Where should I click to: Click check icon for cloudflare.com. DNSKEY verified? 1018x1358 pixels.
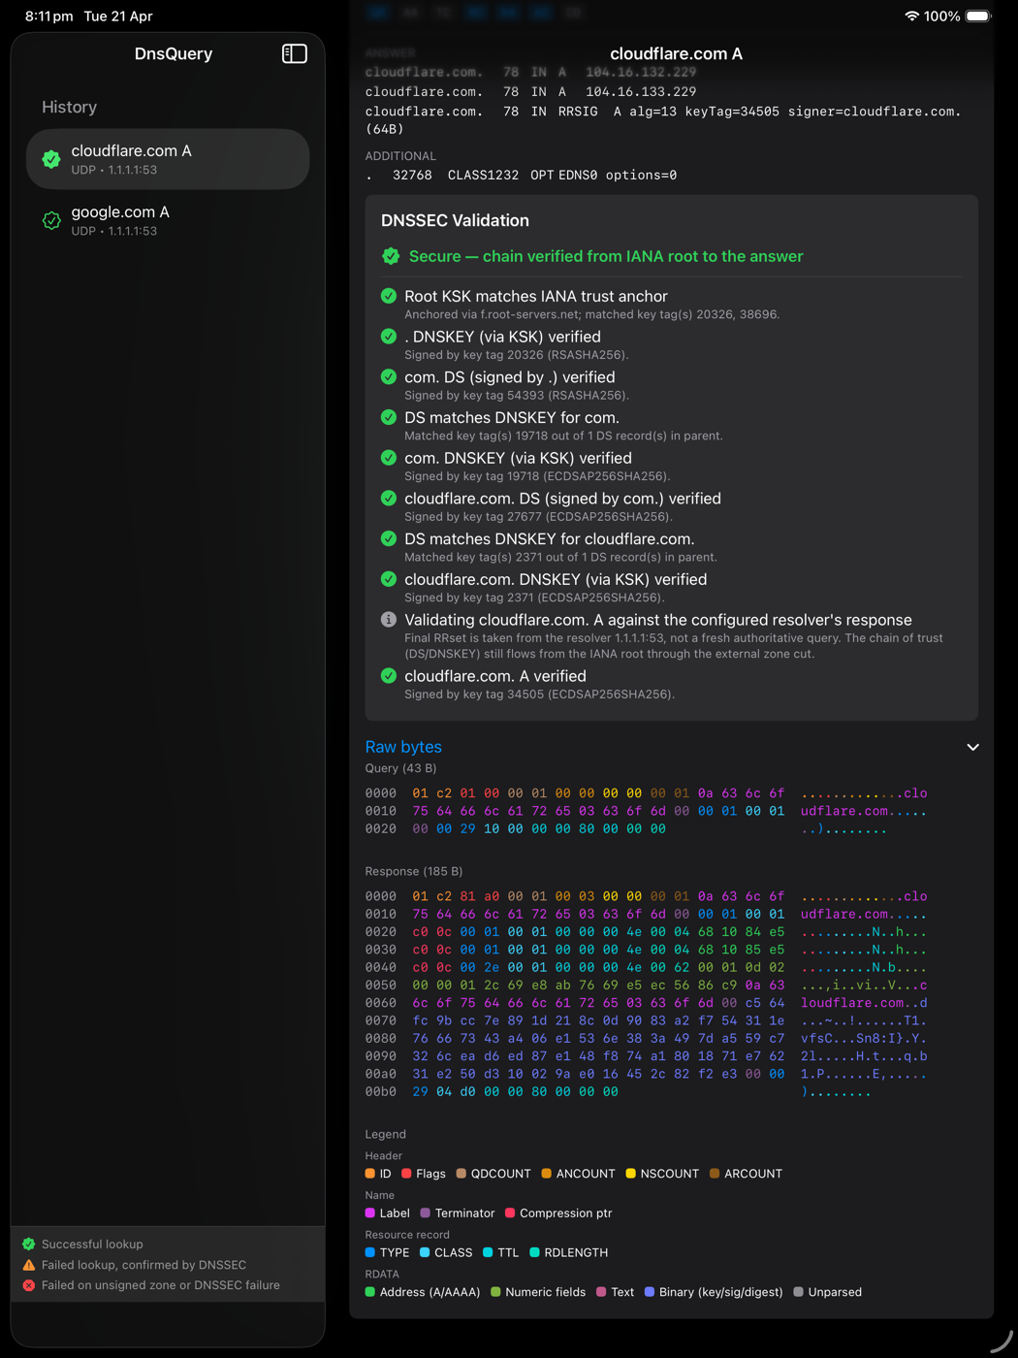389,579
